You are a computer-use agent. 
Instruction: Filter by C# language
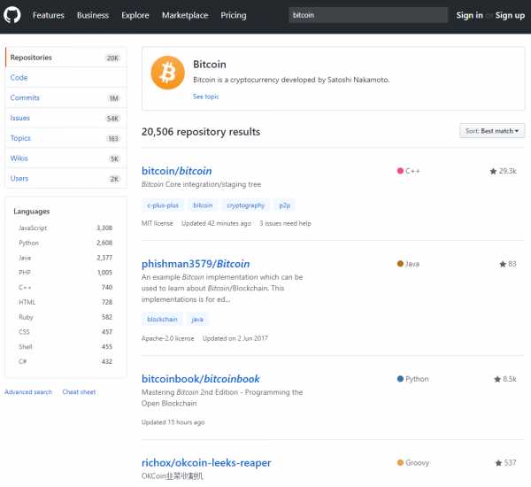(65, 361)
